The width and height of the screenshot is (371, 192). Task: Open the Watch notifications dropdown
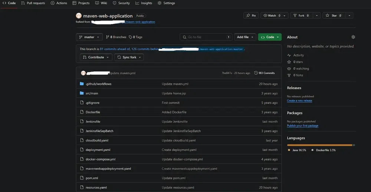pos(275,16)
